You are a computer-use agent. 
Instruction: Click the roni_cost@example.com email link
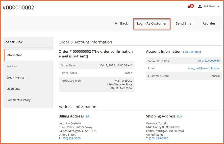[x=204, y=68]
